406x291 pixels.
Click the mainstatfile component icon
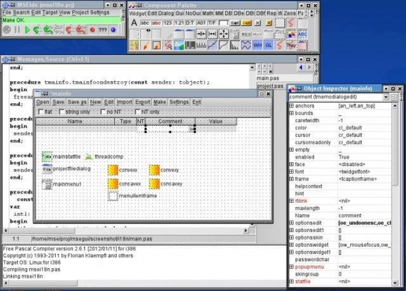tap(47, 156)
